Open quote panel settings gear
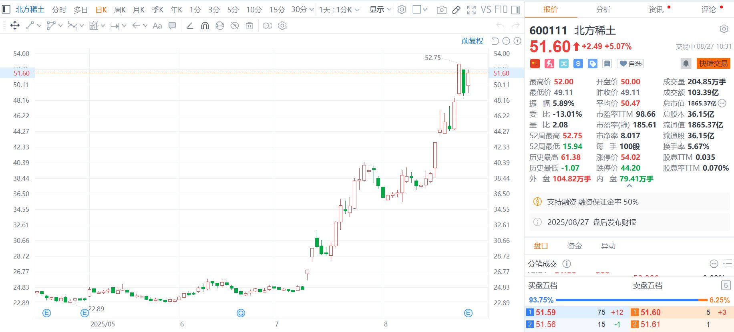Image resolution: width=734 pixels, height=332 pixels. tap(724, 29)
